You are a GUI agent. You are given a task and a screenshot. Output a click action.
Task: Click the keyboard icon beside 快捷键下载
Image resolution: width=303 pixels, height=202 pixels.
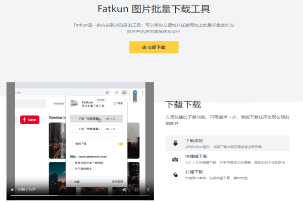click(x=175, y=159)
